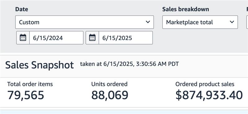Click the Total order items label
248x114 pixels.
coord(30,84)
